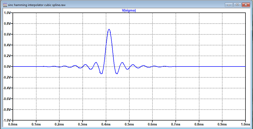Viewport: 253px width, 129px height.
Task: Click the 0.2V vertical axis label
Action: (x=8, y=56)
